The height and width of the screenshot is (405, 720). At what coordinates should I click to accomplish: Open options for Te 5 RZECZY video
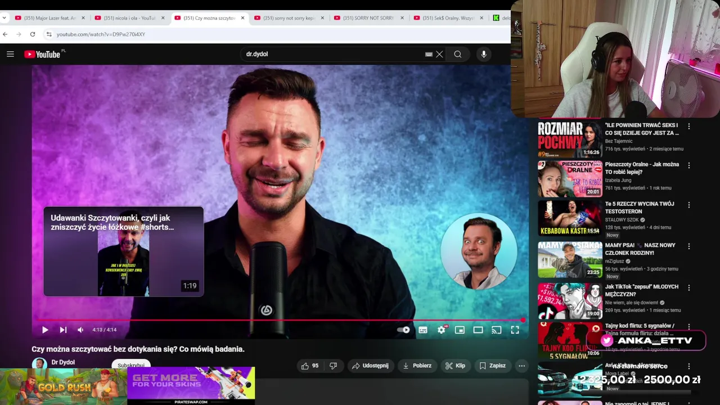click(688, 205)
